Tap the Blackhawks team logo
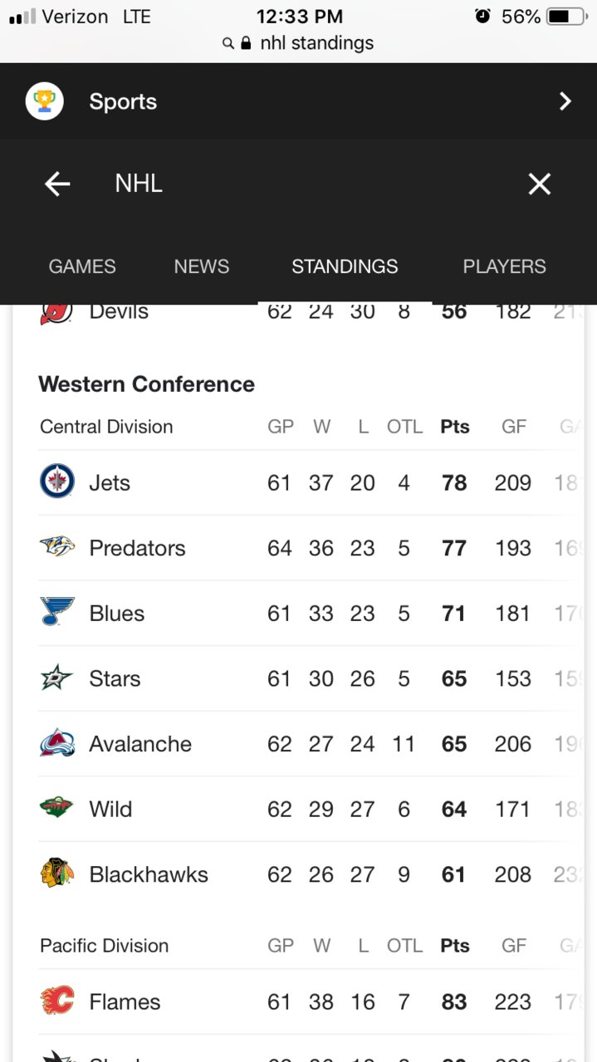Viewport: 597px width, 1062px height. [57, 874]
